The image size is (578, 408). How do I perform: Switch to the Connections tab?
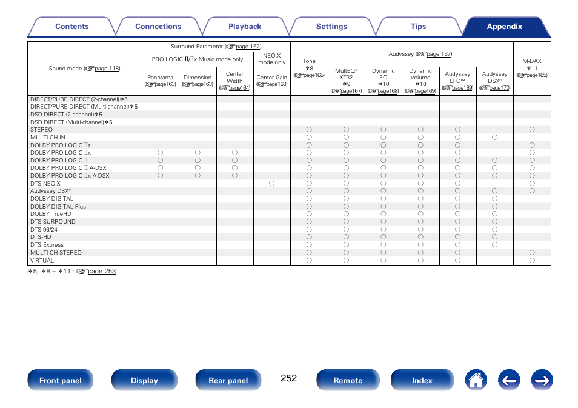coord(158,27)
